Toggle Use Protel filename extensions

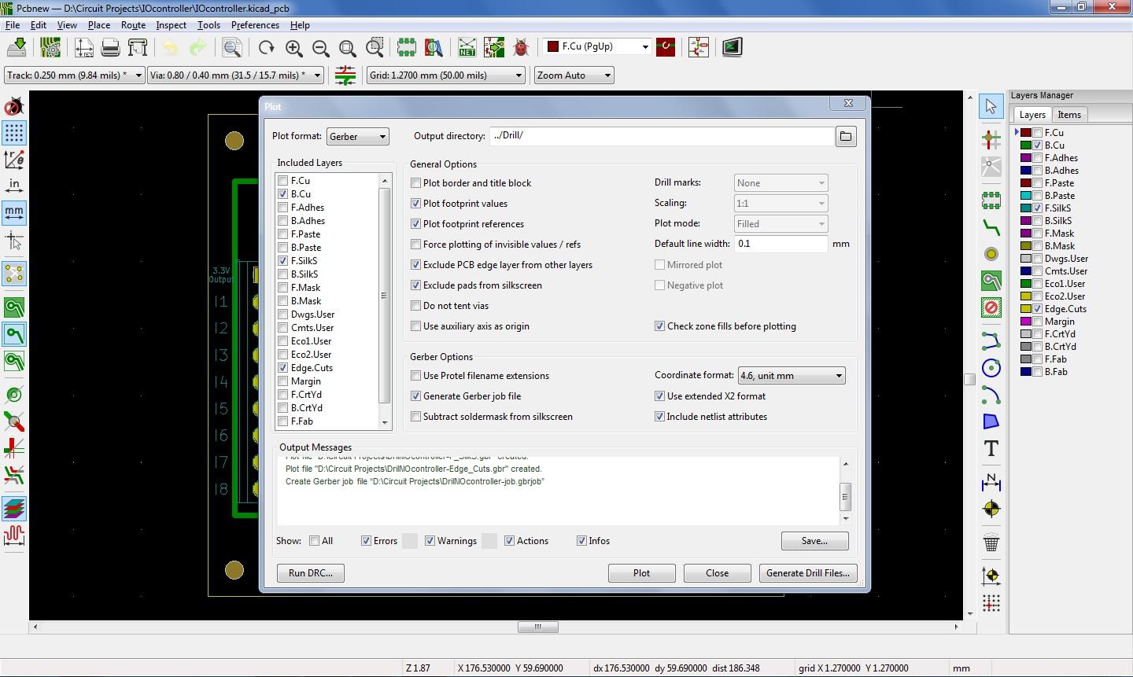click(x=416, y=376)
